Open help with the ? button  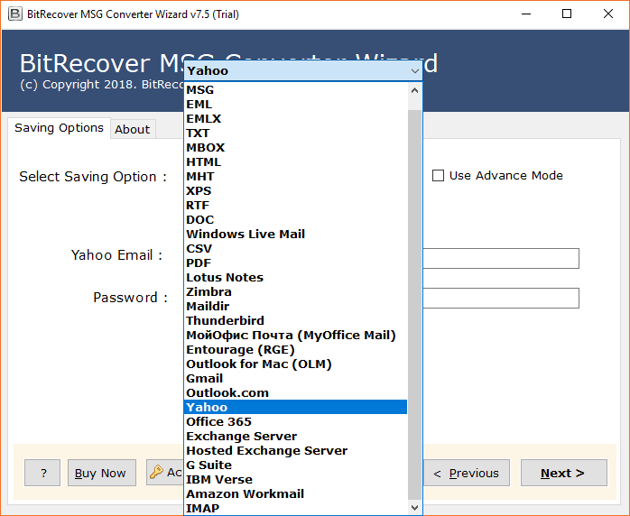point(42,473)
